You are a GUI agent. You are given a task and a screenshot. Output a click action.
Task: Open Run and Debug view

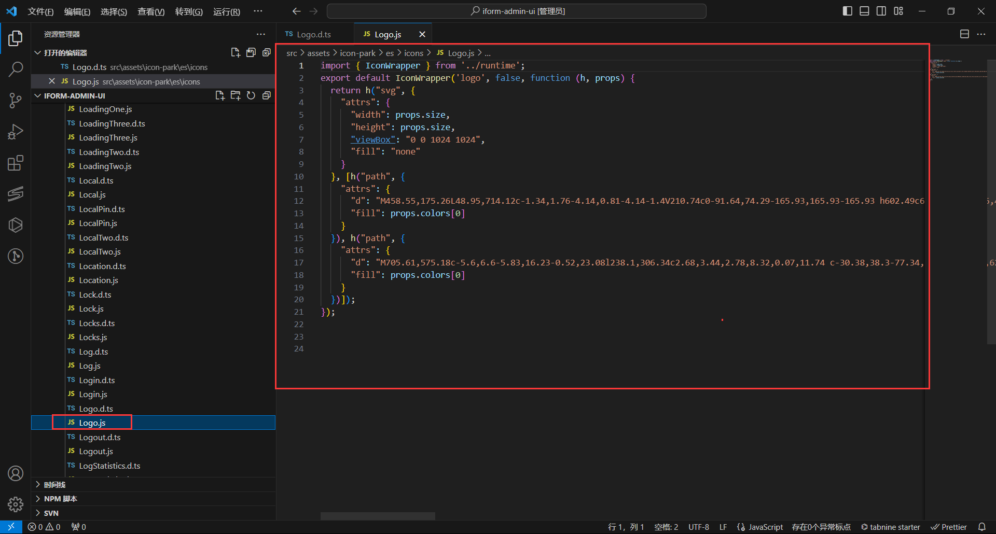click(x=16, y=132)
